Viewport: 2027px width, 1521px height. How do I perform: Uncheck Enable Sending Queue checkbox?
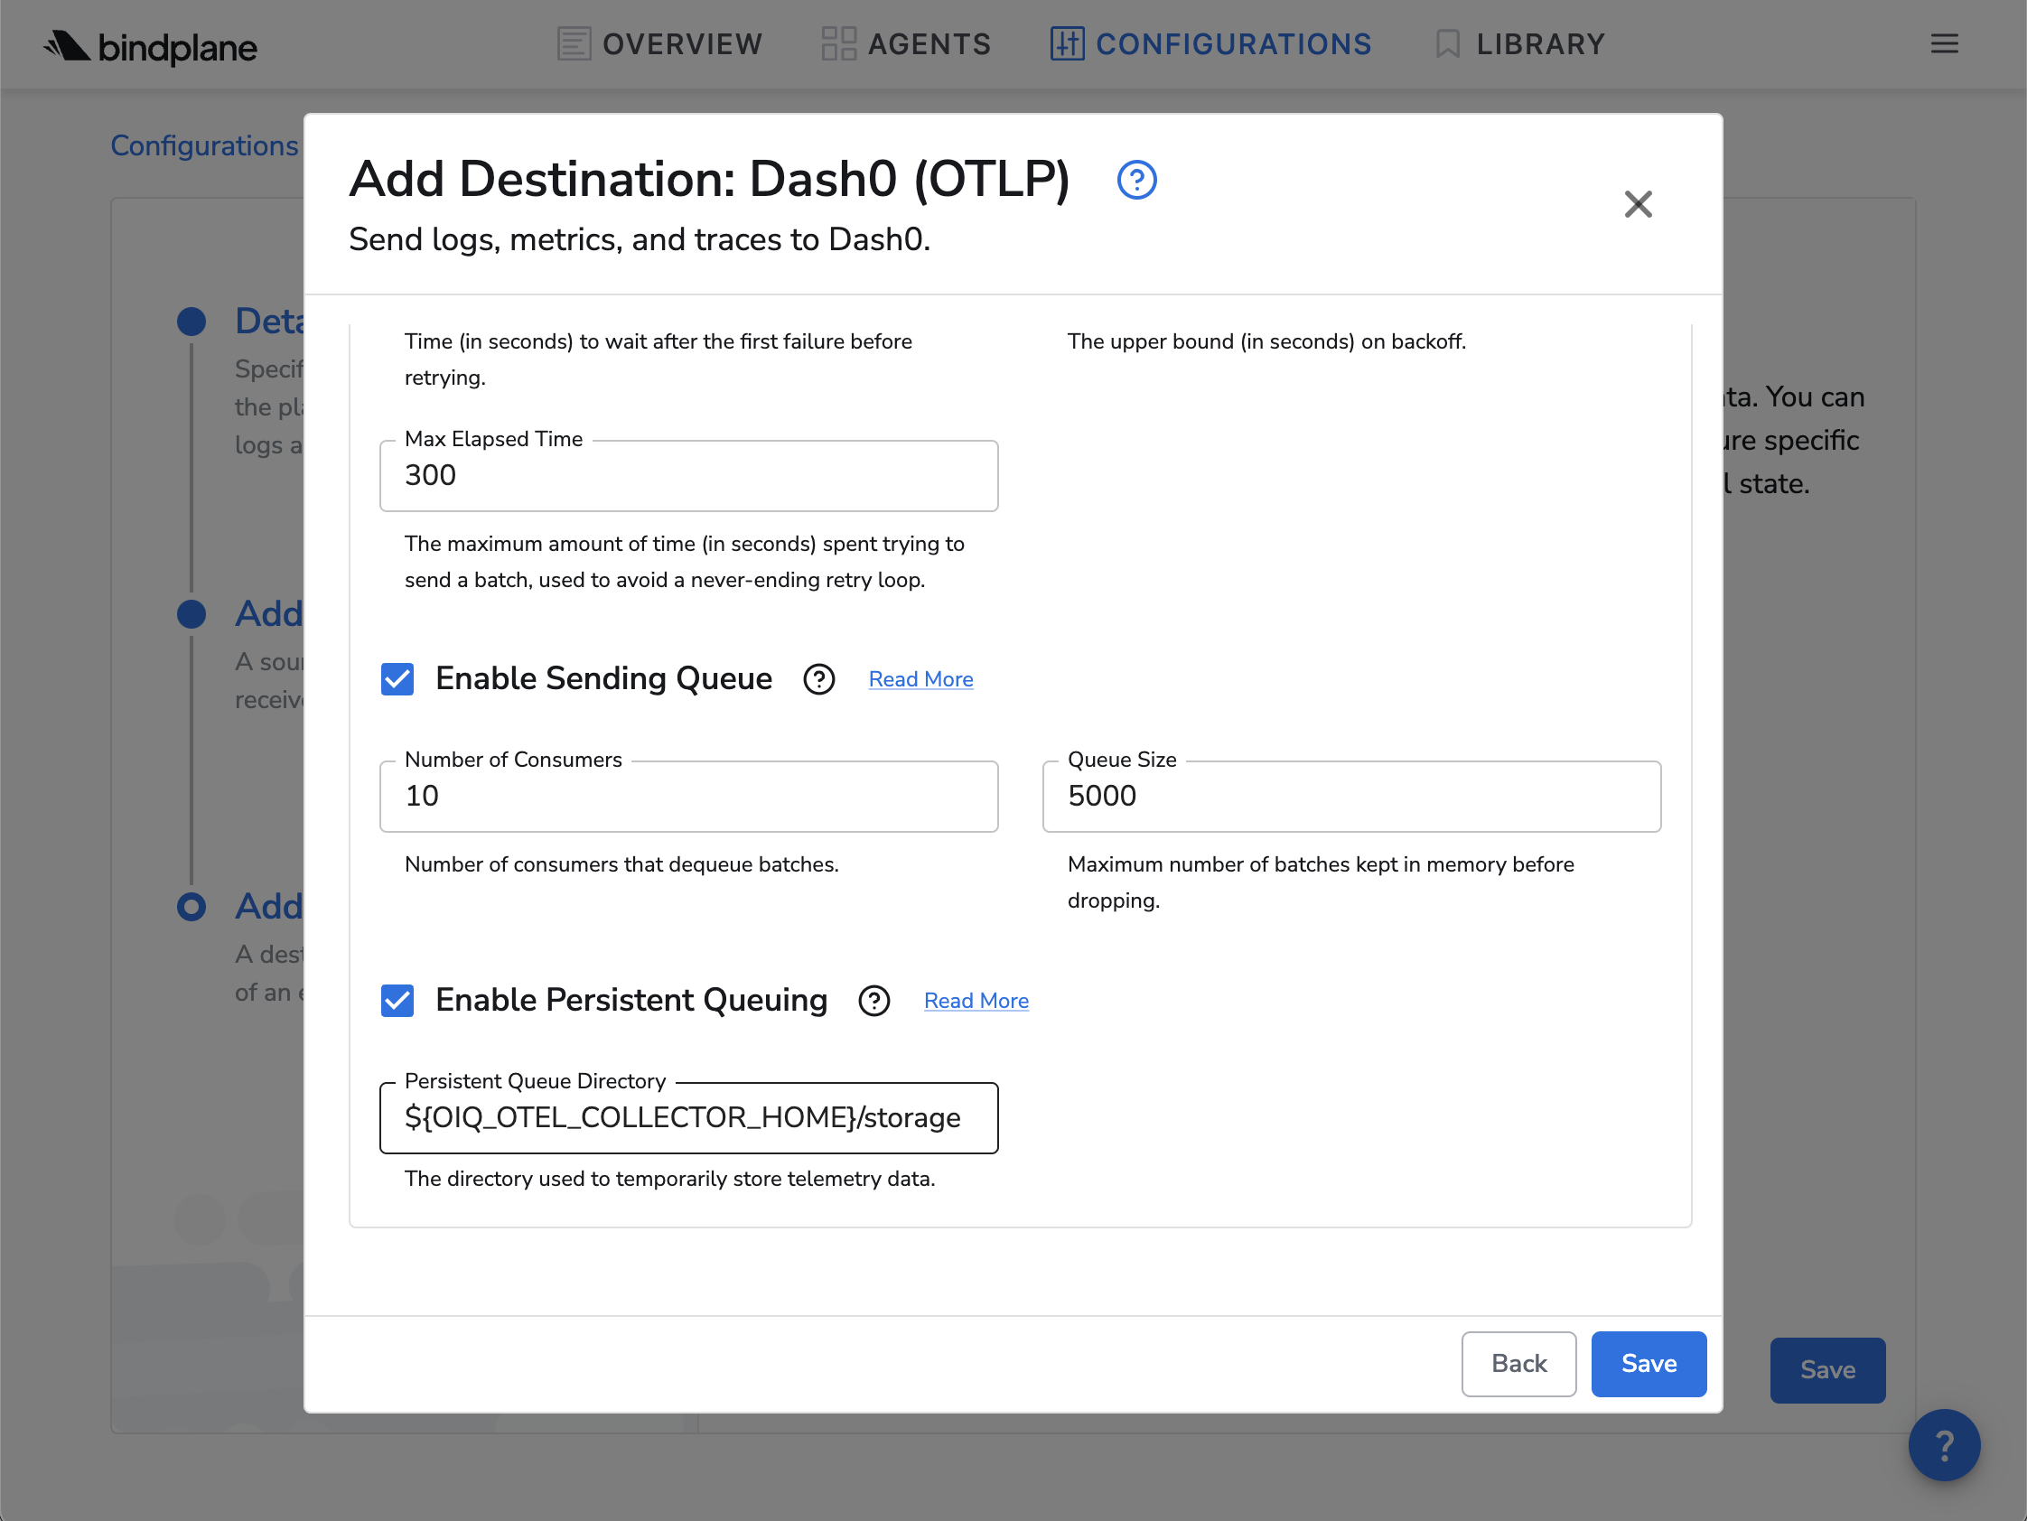point(397,679)
